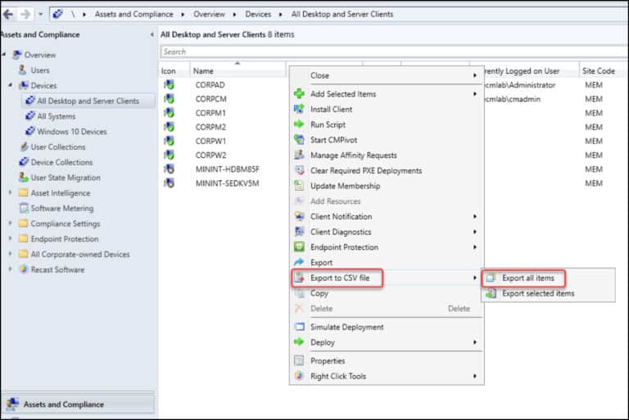Screen dimensions: 629x420
Task: Collapse the Overview tree node
Action: 4,54
